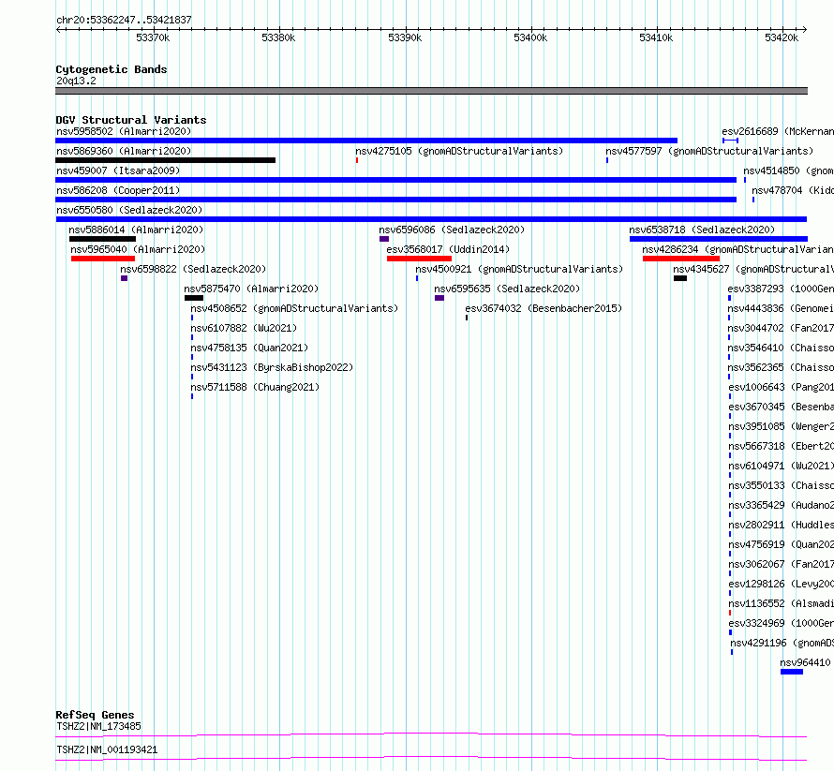Click the chr20:53362247..53421837 coordinates text

click(124, 20)
